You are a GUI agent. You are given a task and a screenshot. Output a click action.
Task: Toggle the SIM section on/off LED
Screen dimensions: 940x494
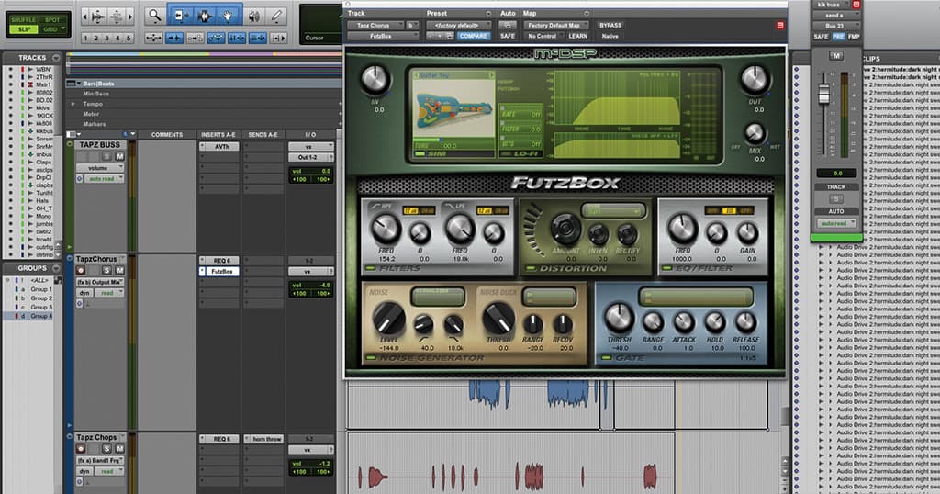coord(420,153)
